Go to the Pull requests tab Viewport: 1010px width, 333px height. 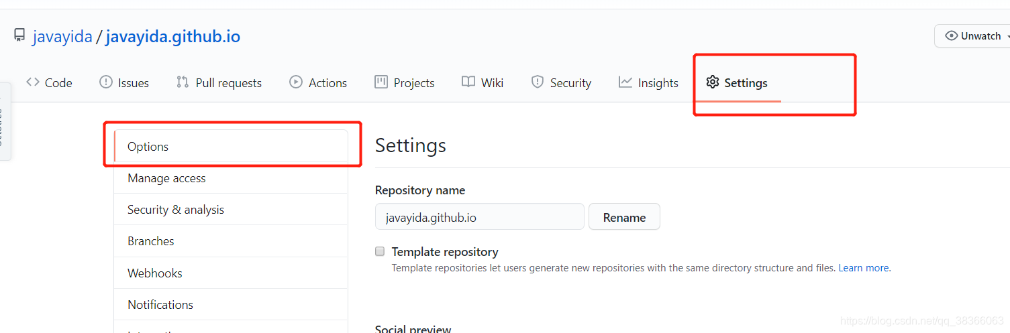(219, 83)
